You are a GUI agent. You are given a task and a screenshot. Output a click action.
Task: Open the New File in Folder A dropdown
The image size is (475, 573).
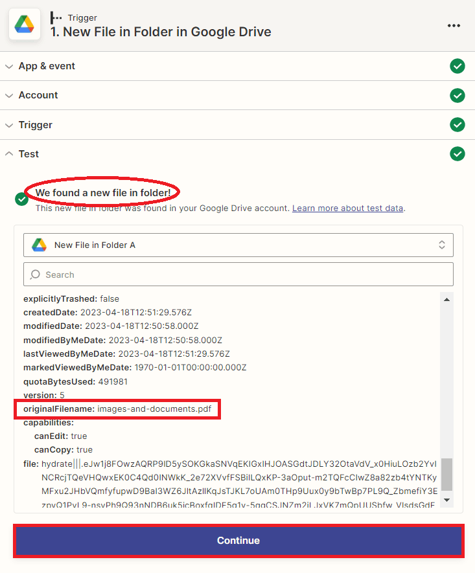coord(238,245)
